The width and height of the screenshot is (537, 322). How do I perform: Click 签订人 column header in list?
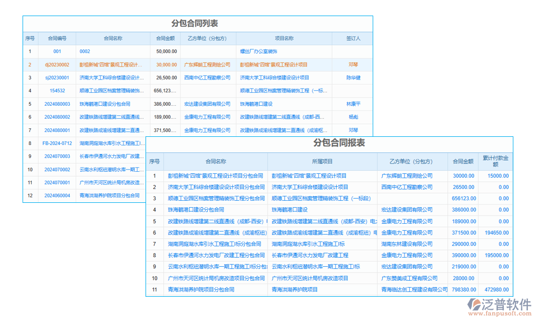click(x=353, y=39)
